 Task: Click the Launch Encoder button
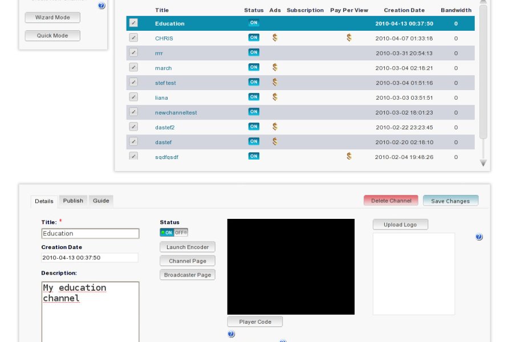pyautogui.click(x=187, y=247)
